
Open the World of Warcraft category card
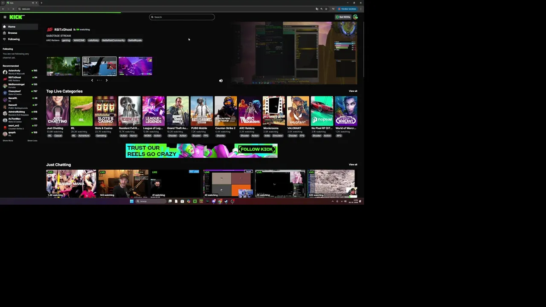coord(346,111)
